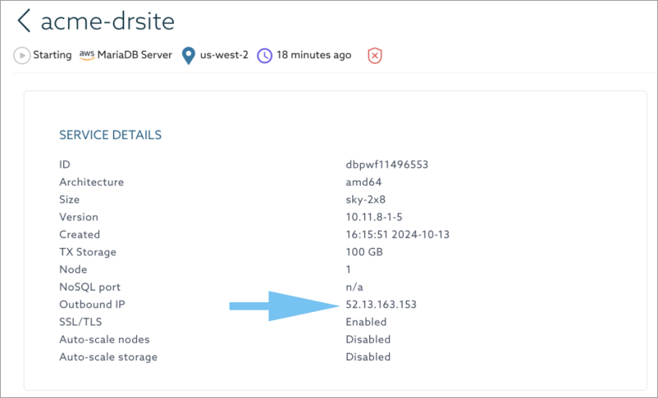The image size is (658, 398).
Task: Go back using the left chevron arrow
Action: (24, 20)
